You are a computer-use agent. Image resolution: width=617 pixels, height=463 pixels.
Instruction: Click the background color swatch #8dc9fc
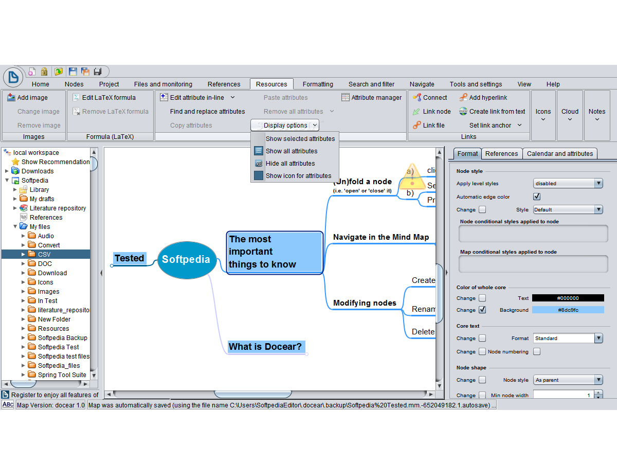pyautogui.click(x=568, y=310)
